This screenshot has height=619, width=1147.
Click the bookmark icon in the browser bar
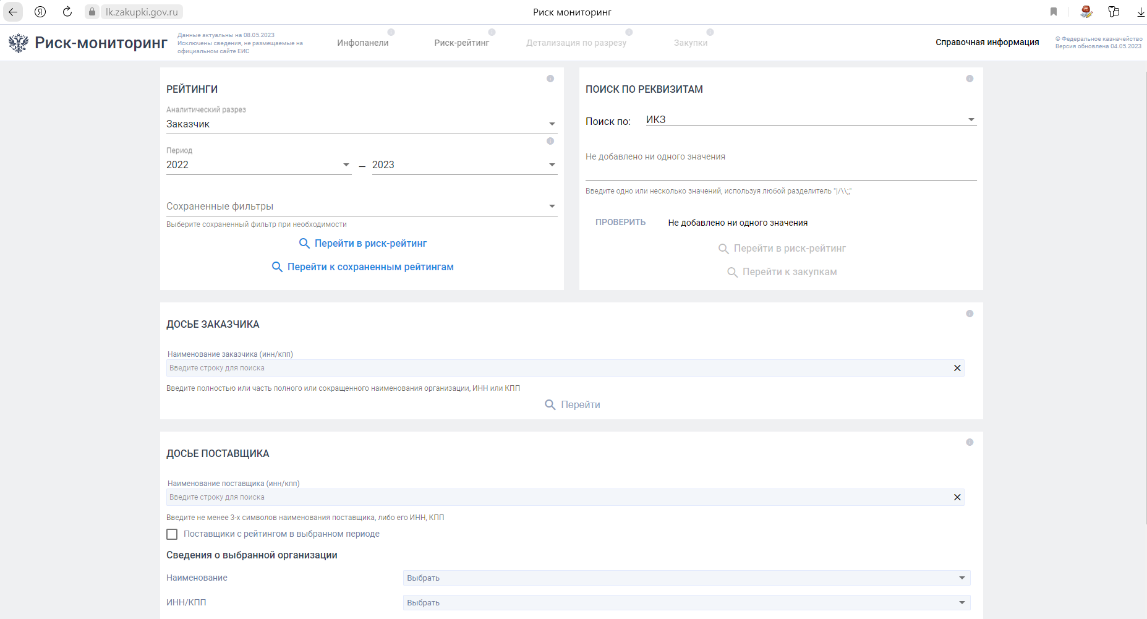pyautogui.click(x=1054, y=12)
